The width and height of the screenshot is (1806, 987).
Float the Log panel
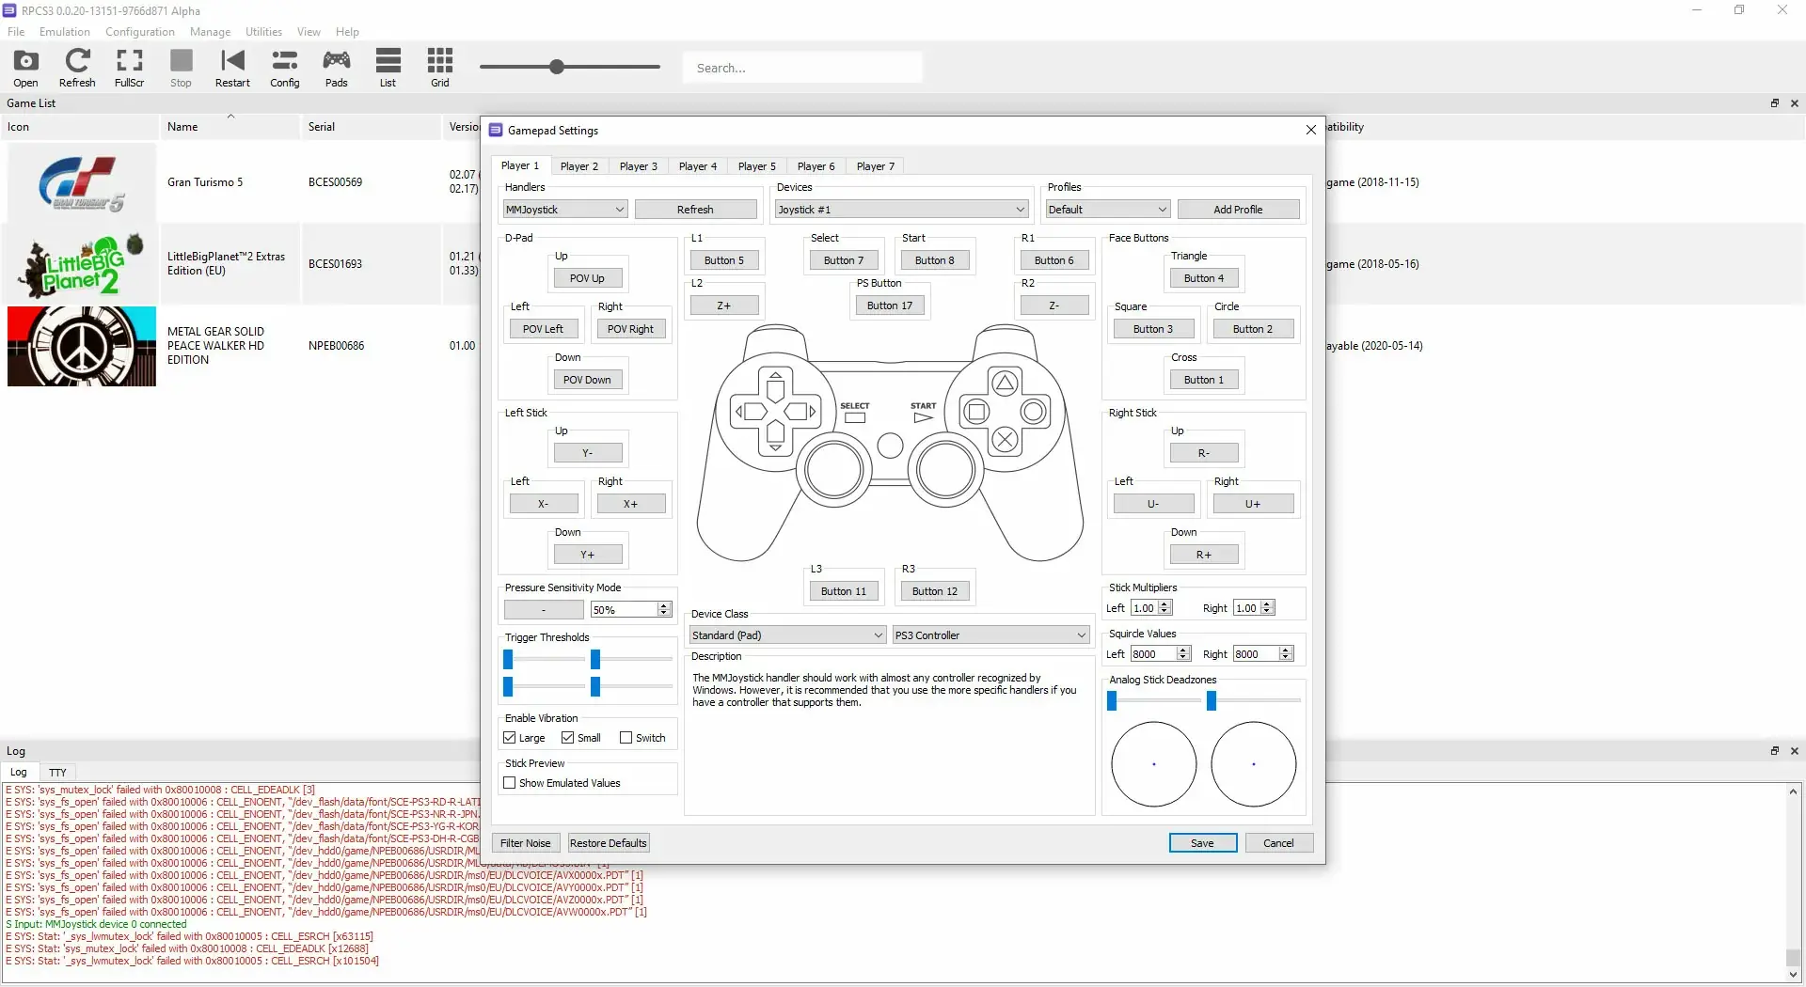click(1775, 751)
